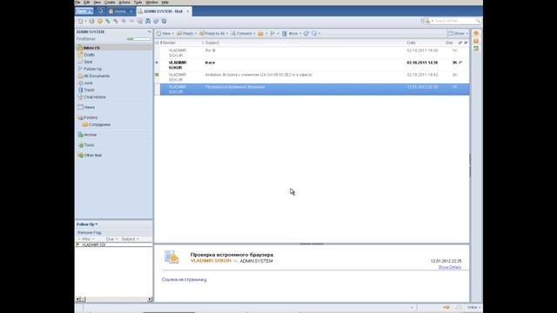Sort messages by Date column
This screenshot has width=557, height=313.
click(411, 43)
